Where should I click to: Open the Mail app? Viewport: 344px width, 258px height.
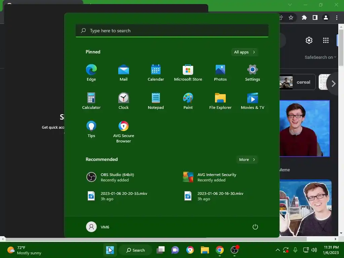pos(124,73)
